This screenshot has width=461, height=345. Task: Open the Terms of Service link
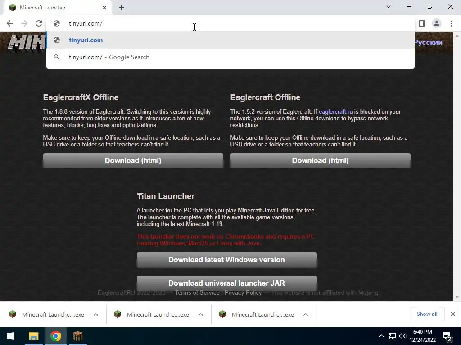[197, 293]
